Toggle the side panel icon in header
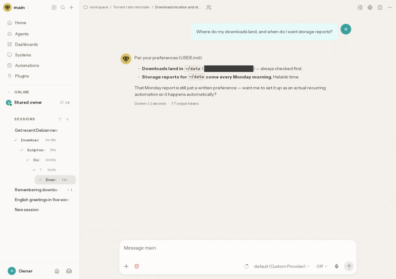Image resolution: width=396 pixels, height=279 pixels. point(360,7)
